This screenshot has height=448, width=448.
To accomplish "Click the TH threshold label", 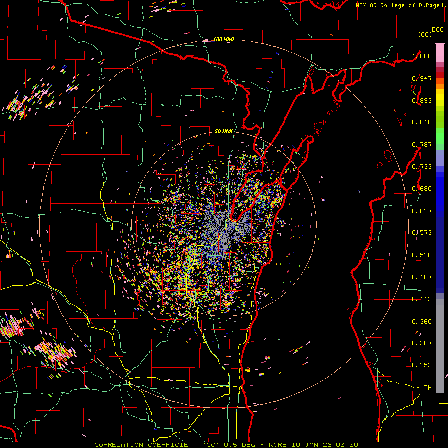I will point(428,388).
